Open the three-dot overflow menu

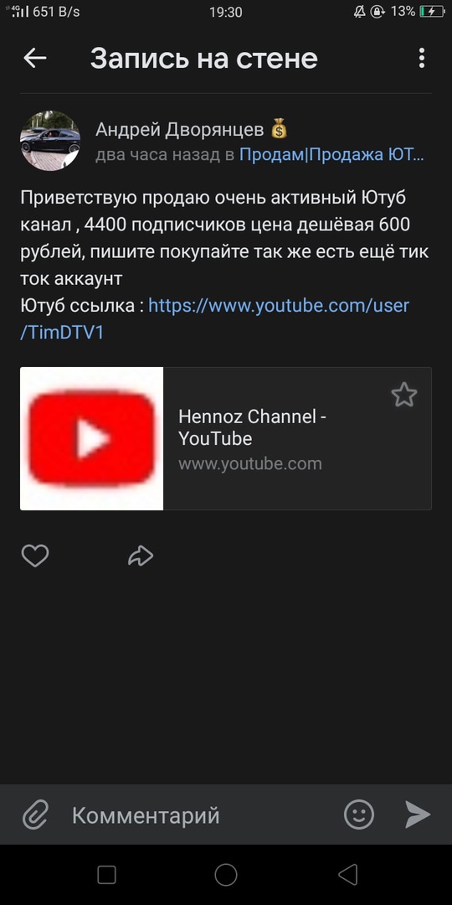pos(422,59)
